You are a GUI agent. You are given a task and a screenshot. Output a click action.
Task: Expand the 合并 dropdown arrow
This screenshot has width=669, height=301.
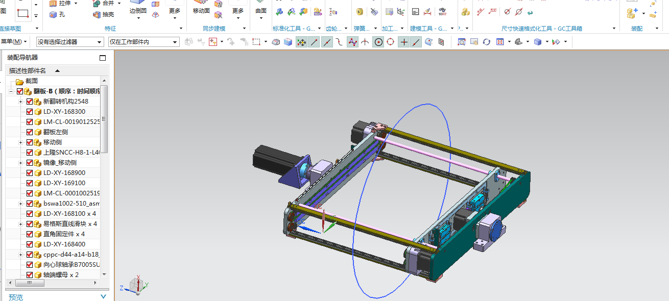click(x=119, y=4)
